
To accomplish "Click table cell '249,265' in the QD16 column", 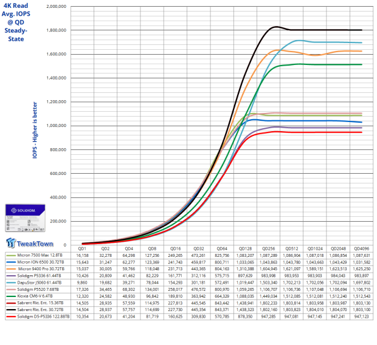I will [x=175, y=255].
